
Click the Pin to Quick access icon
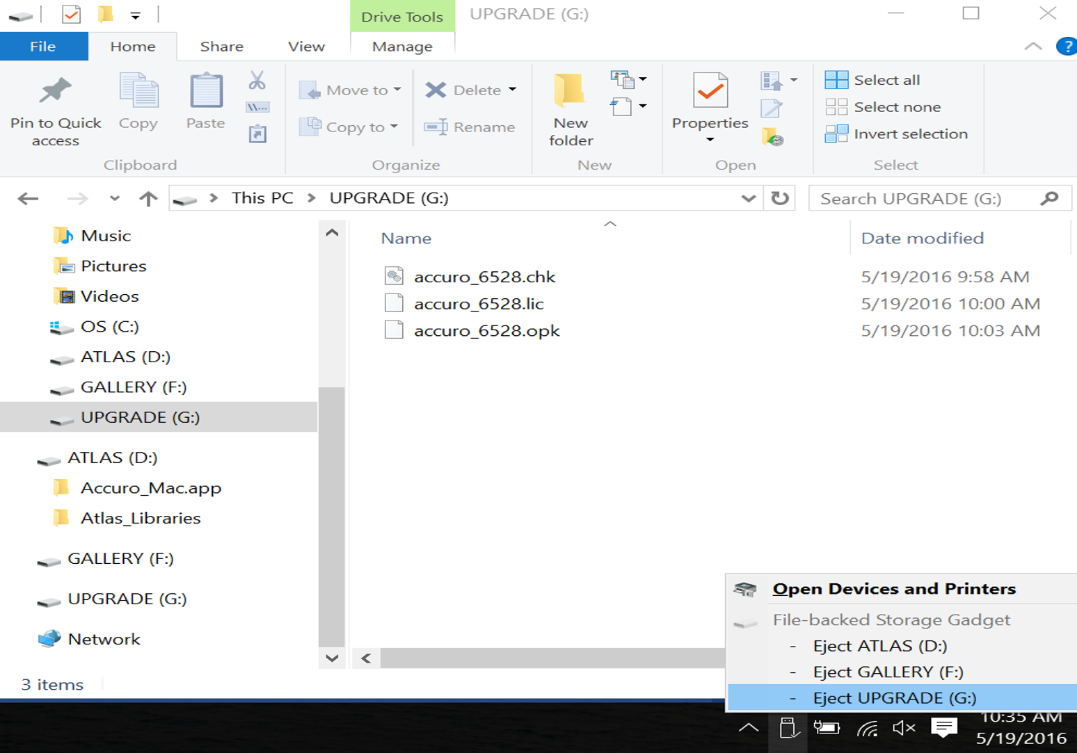pyautogui.click(x=56, y=90)
